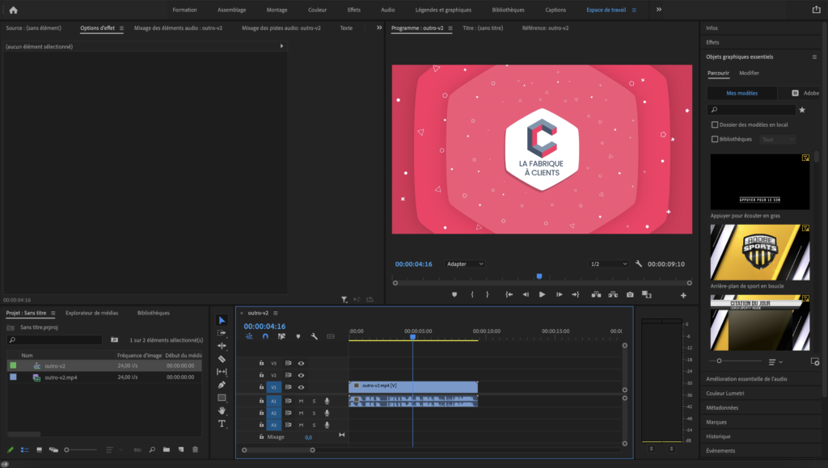828x468 pixels.
Task: Delete selected item with trash icon
Action: (196, 449)
